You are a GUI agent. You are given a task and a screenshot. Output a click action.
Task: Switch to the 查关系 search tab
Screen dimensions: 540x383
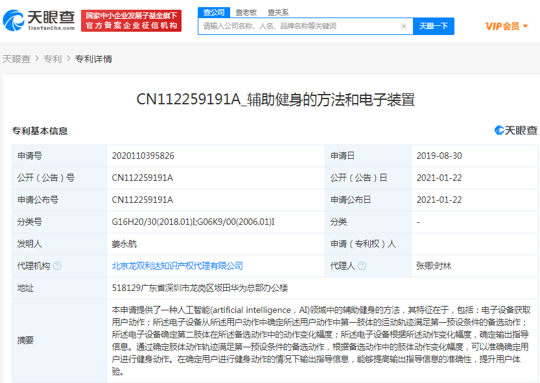point(278,12)
